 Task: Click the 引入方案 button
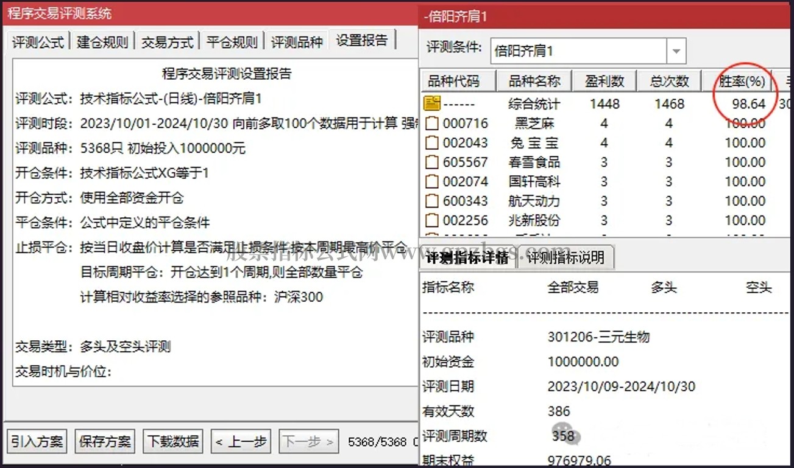[37, 441]
